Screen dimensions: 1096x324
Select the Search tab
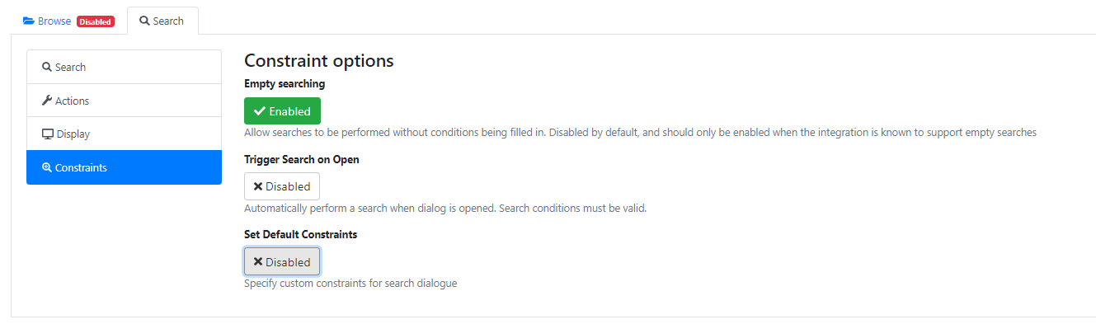(162, 21)
